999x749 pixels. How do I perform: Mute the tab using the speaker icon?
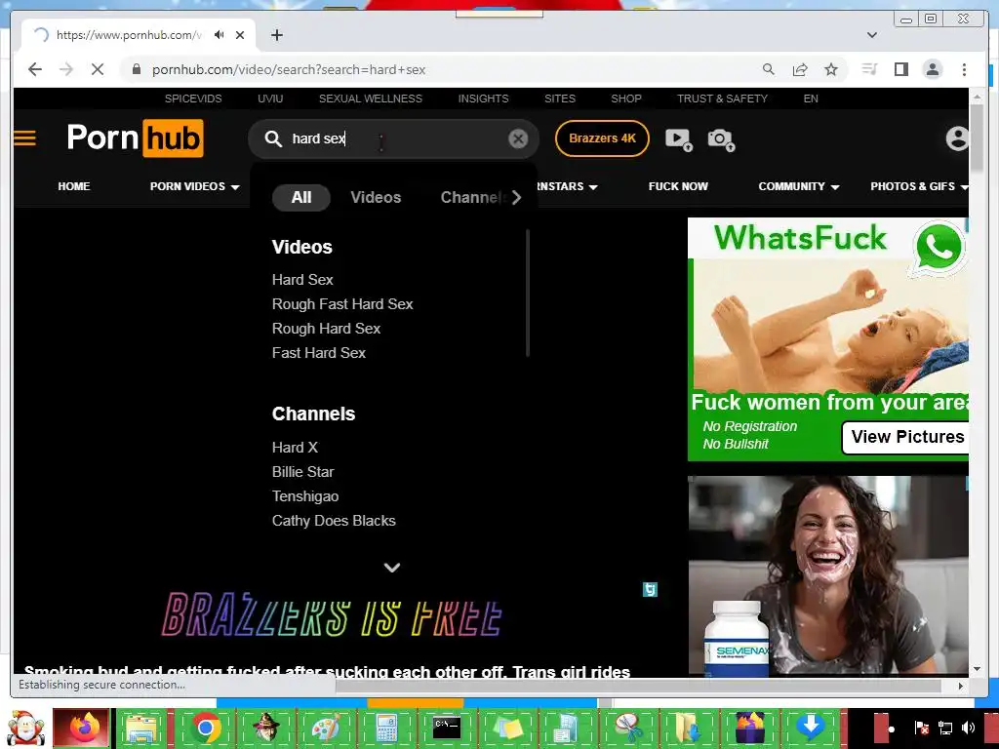click(220, 35)
